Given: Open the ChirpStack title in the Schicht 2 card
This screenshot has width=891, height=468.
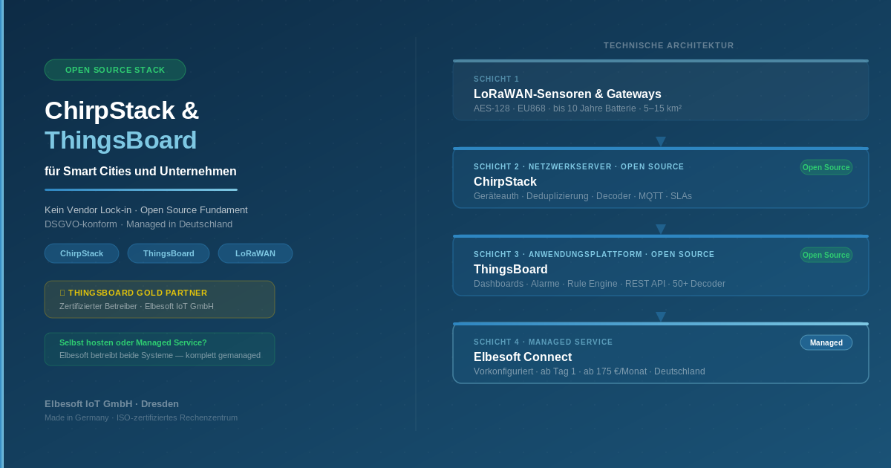Looking at the screenshot, I should point(505,182).
